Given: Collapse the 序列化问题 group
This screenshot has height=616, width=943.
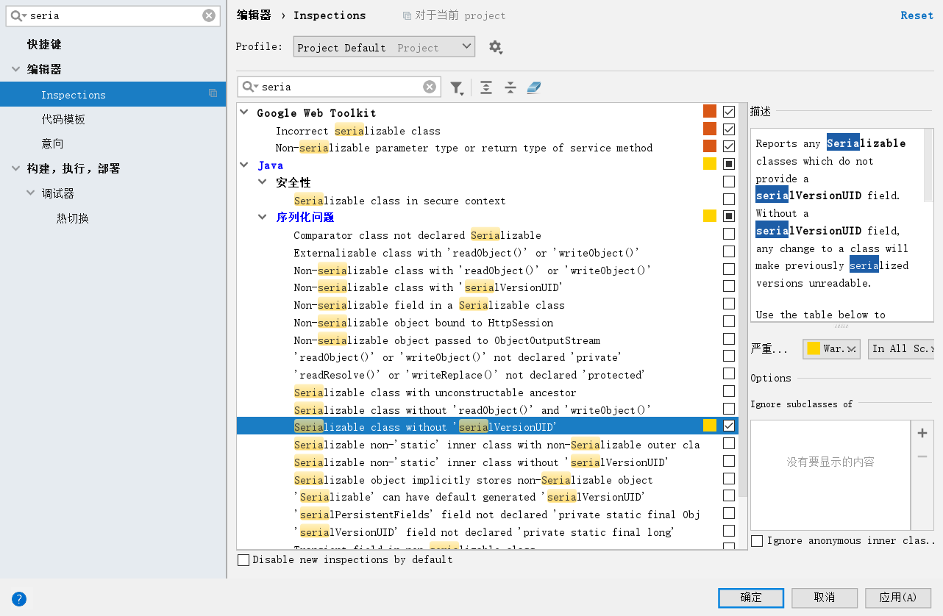Looking at the screenshot, I should (263, 217).
